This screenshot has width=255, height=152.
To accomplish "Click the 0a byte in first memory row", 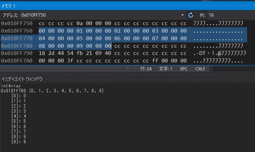I will tap(80, 23).
